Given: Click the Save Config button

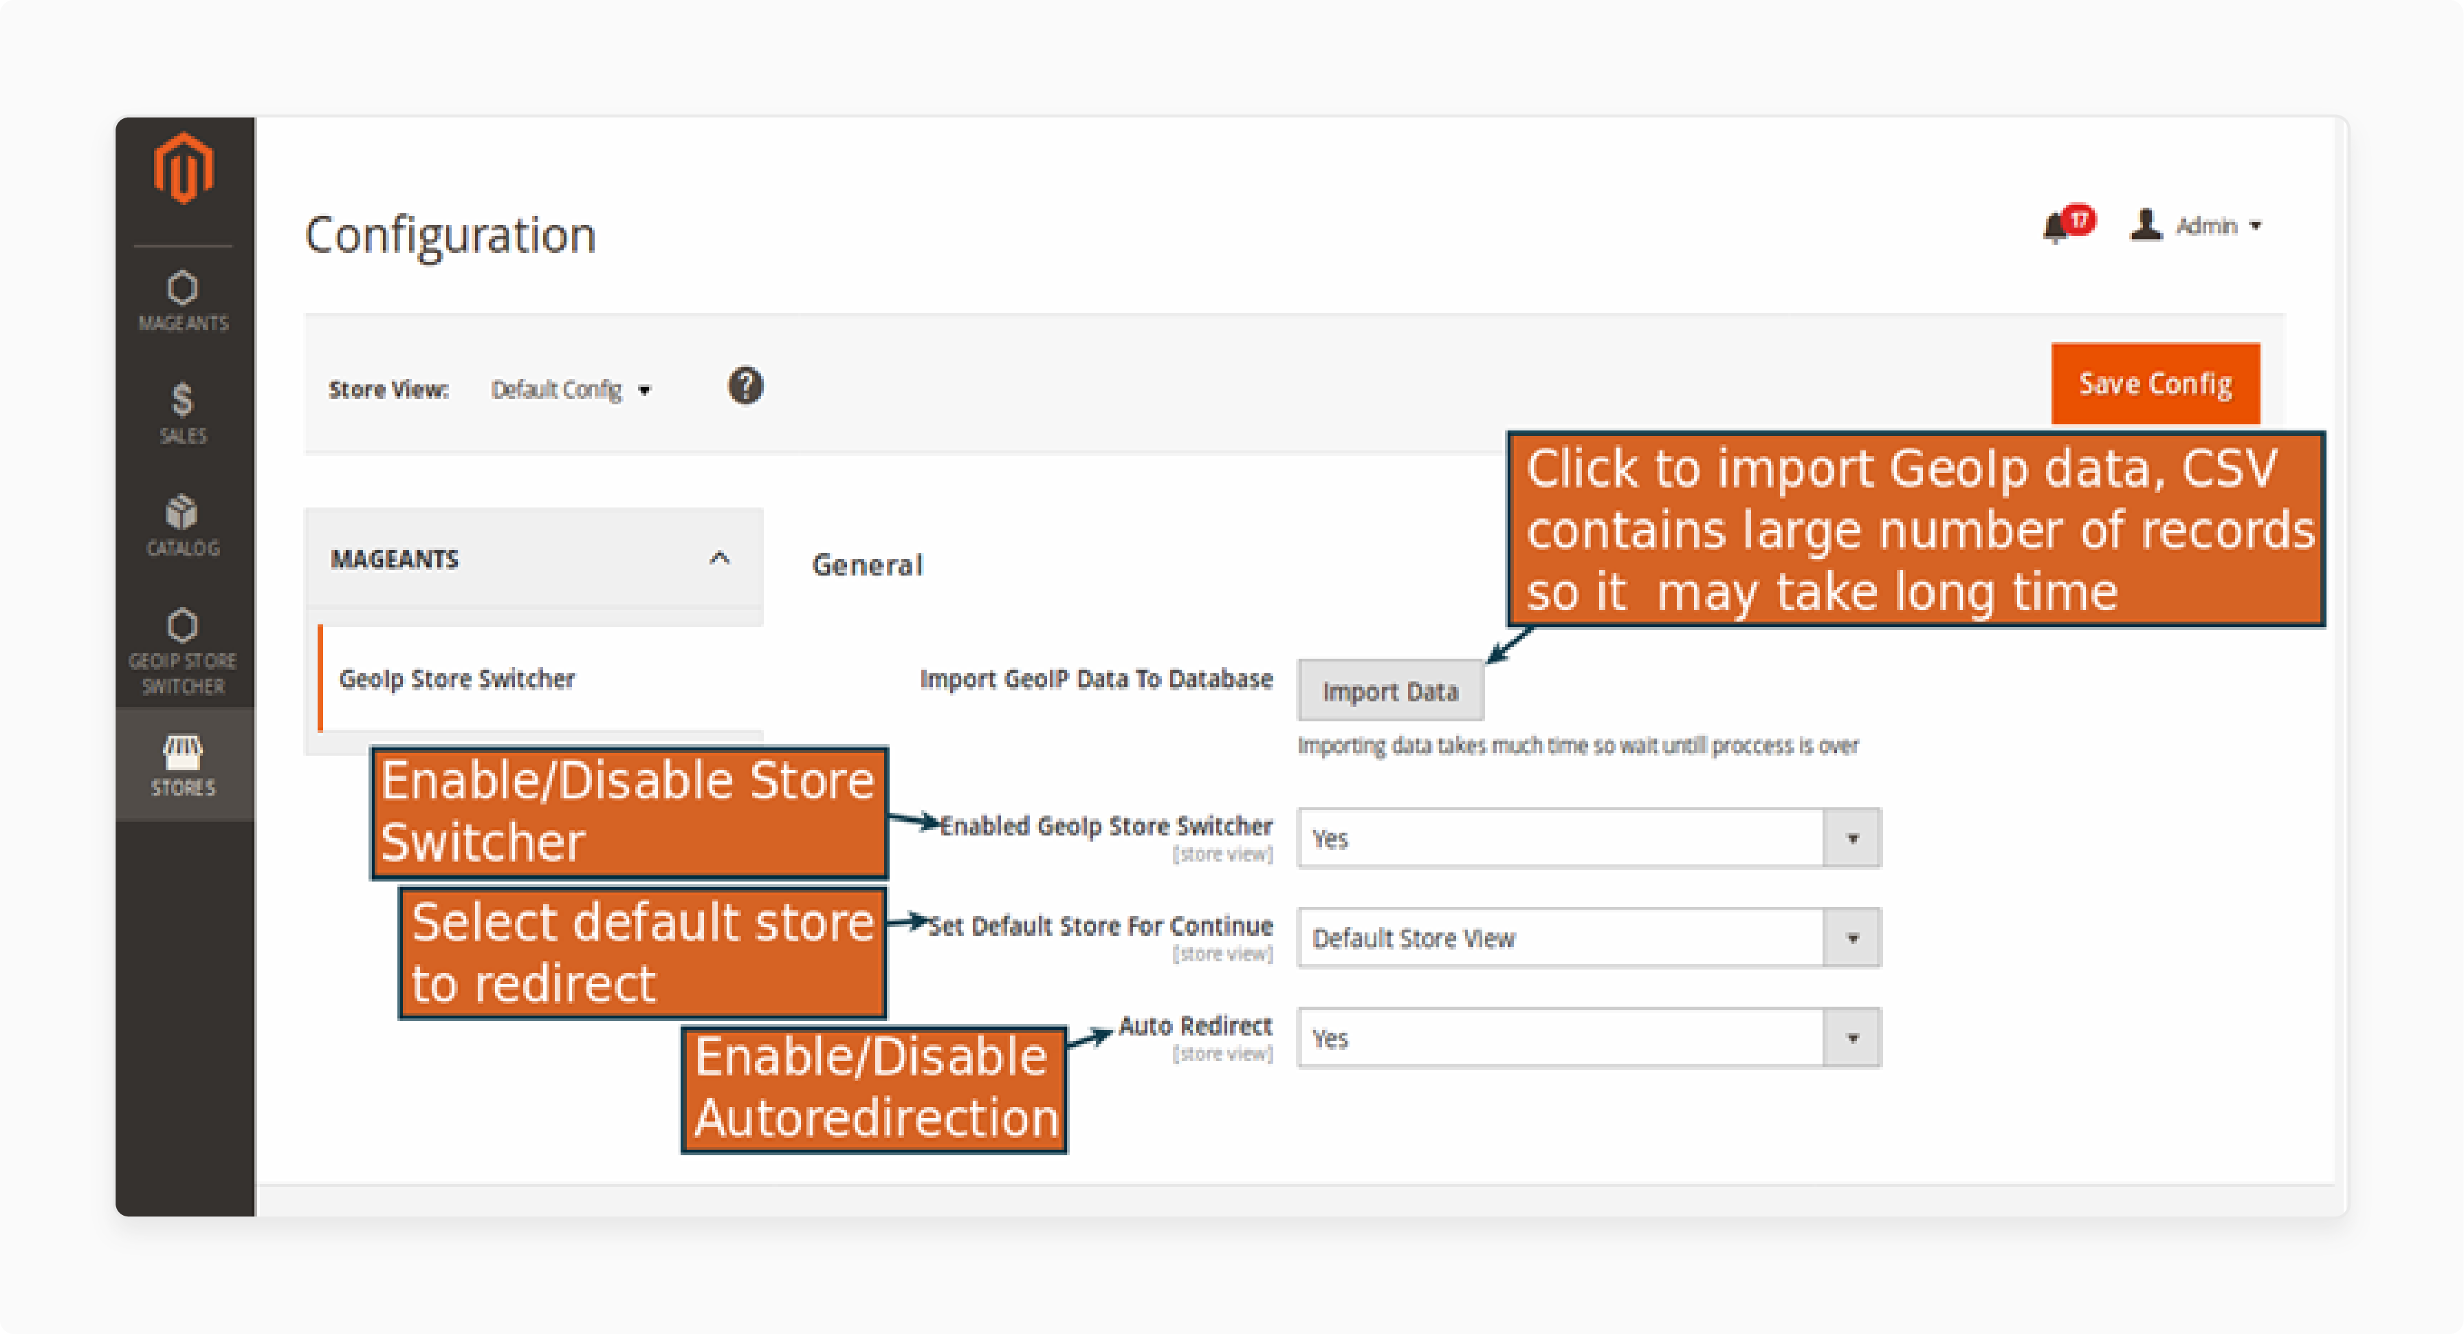Looking at the screenshot, I should click(2155, 384).
